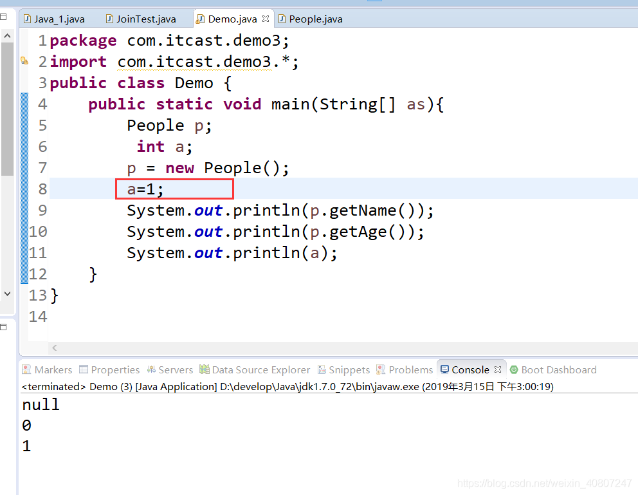
Task: Click the horizontal scrollbar left arrow
Action: tap(54, 348)
